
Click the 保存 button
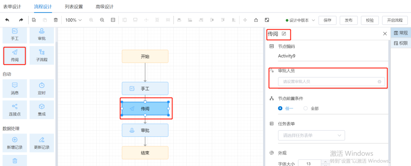[x=327, y=20]
